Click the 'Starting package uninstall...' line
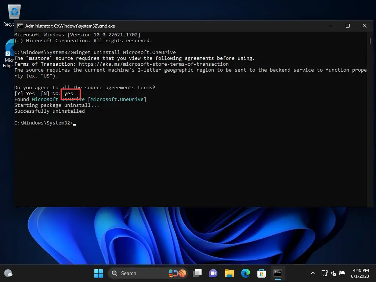 (x=57, y=105)
